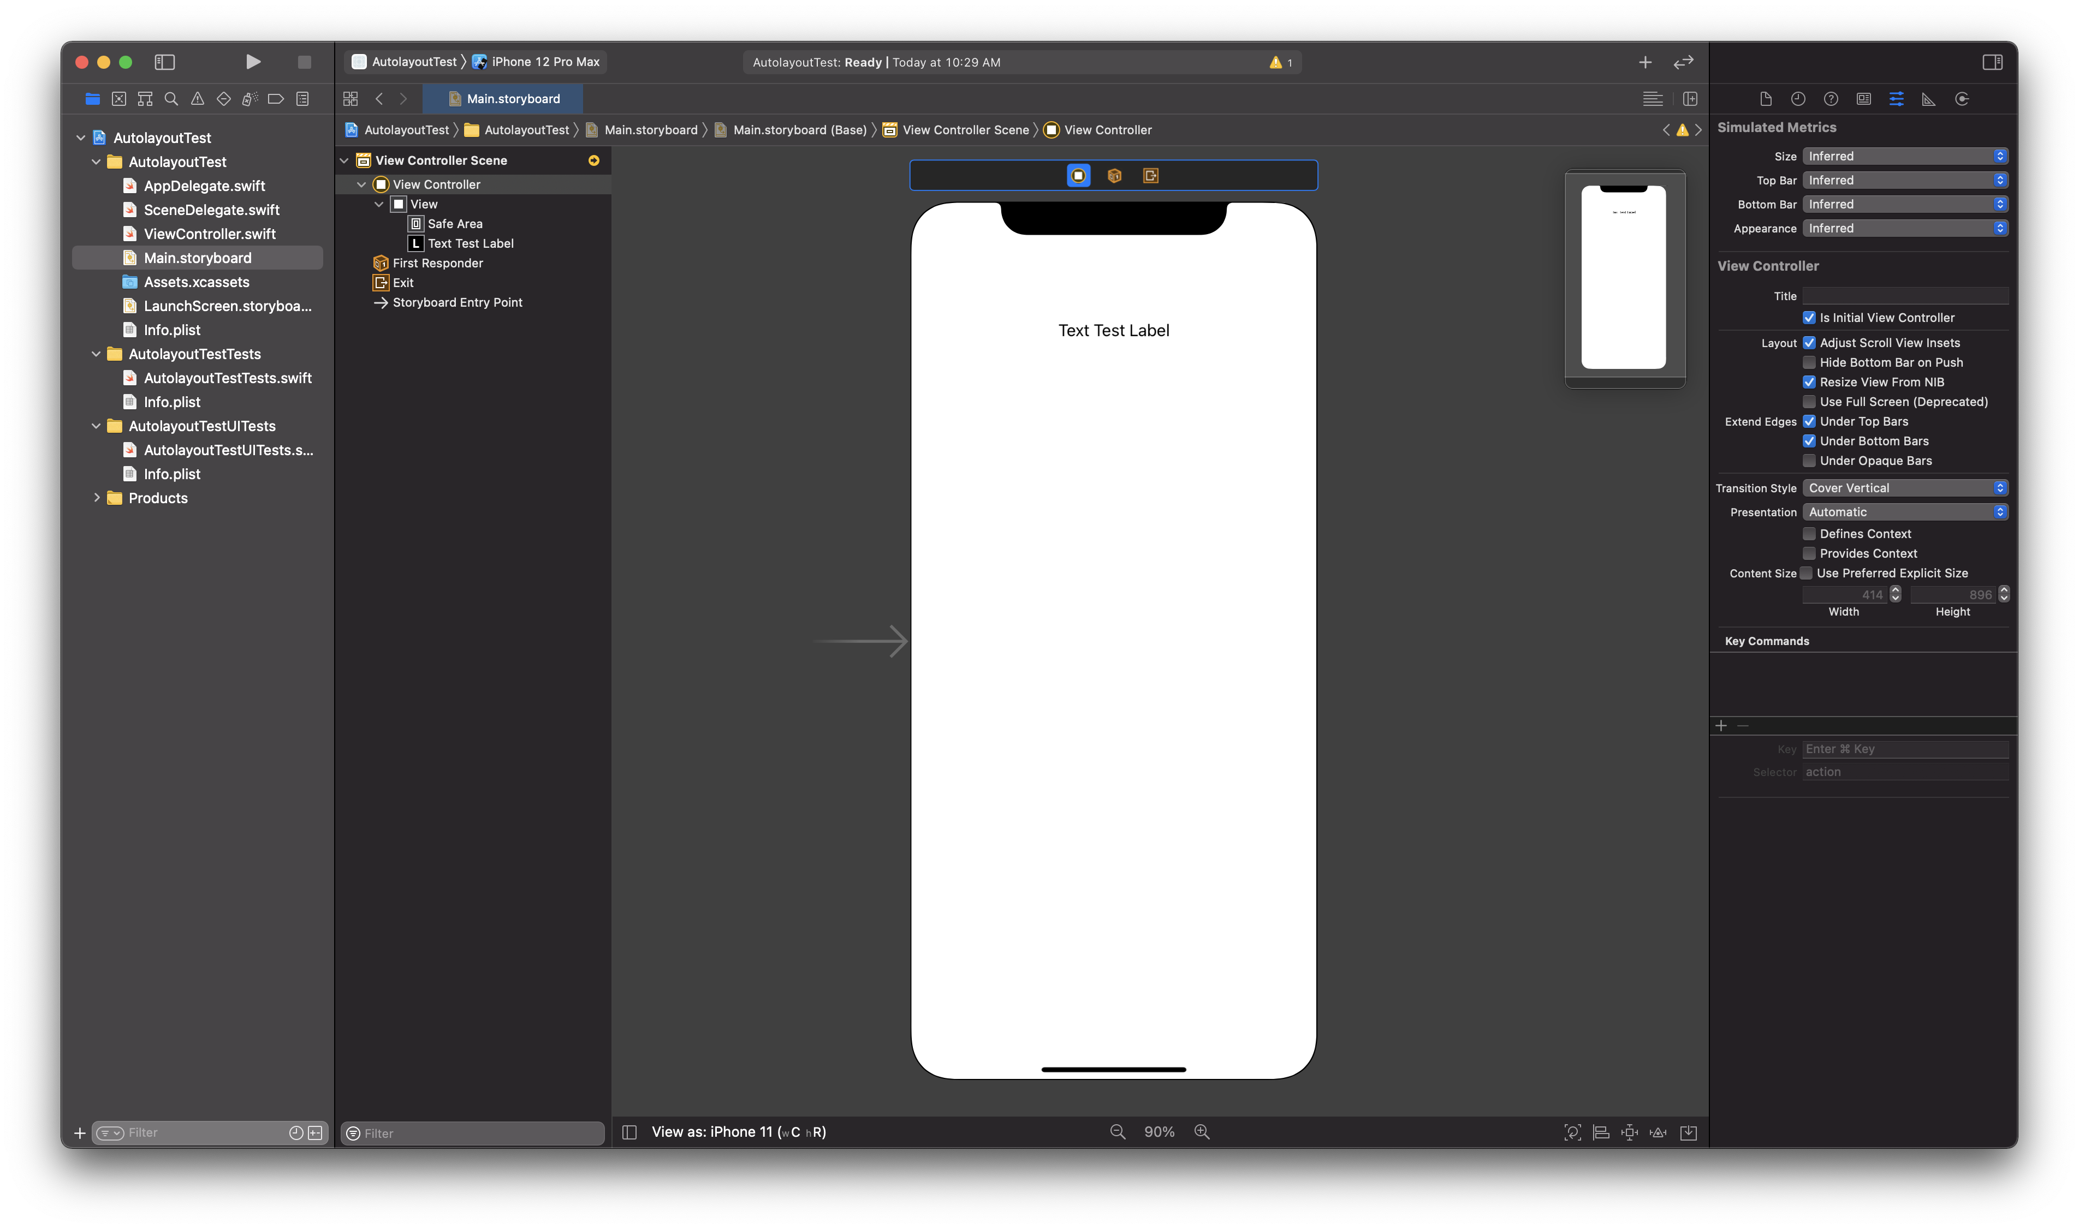Open the Find navigator magnifier icon
The image size is (2079, 1229).
click(171, 99)
